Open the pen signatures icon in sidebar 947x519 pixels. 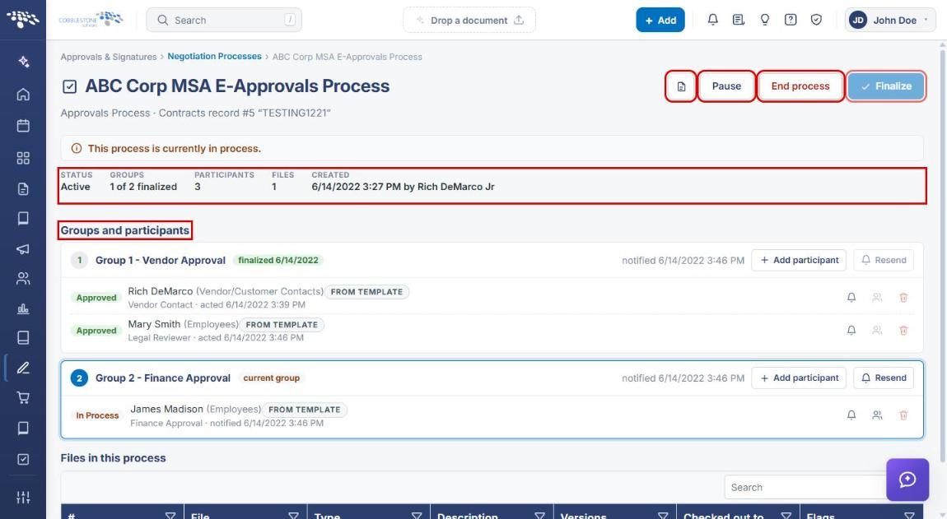point(23,368)
